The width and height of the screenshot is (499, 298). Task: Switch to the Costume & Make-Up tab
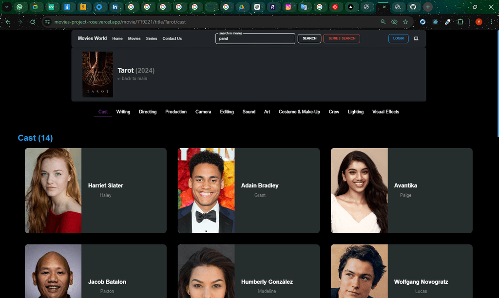pos(300,112)
